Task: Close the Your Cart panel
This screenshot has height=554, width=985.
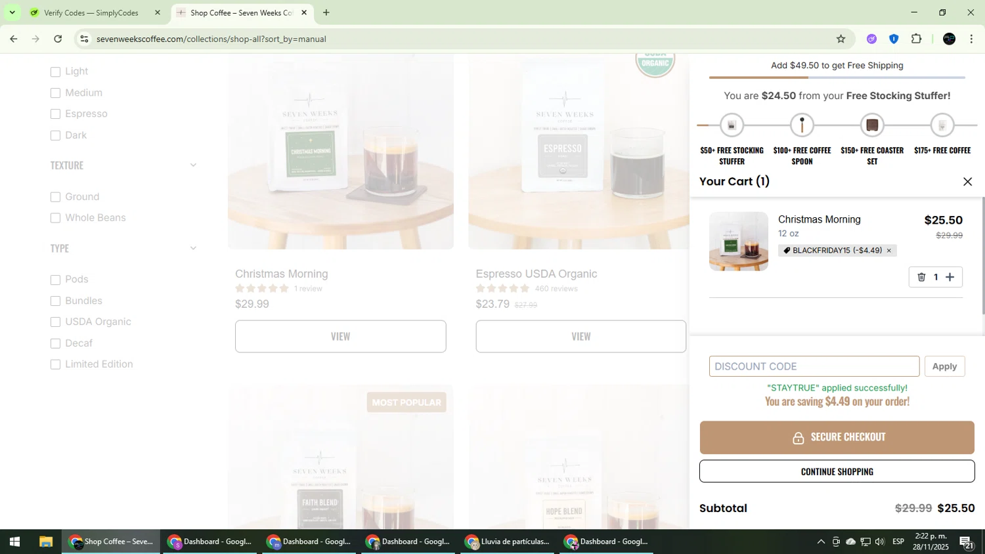Action: click(x=967, y=182)
